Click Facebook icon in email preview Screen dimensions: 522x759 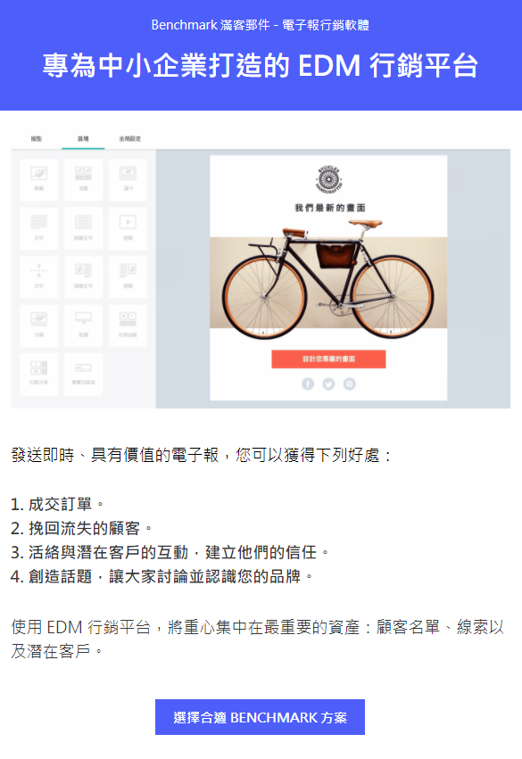click(308, 384)
